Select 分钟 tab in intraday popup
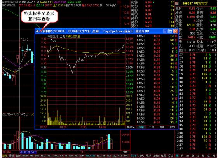Viewport: 218px width, 158px height. [152, 127]
